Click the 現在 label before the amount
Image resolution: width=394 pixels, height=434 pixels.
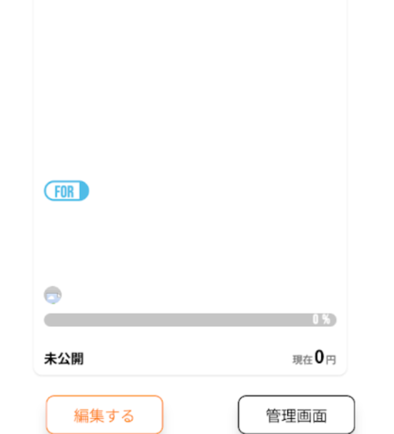click(302, 360)
